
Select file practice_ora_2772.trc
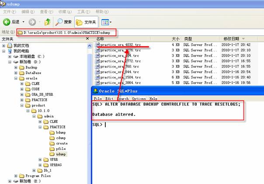[x=120, y=61]
